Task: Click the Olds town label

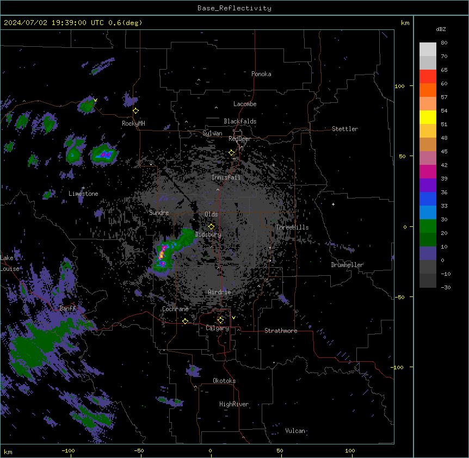Action: click(211, 214)
